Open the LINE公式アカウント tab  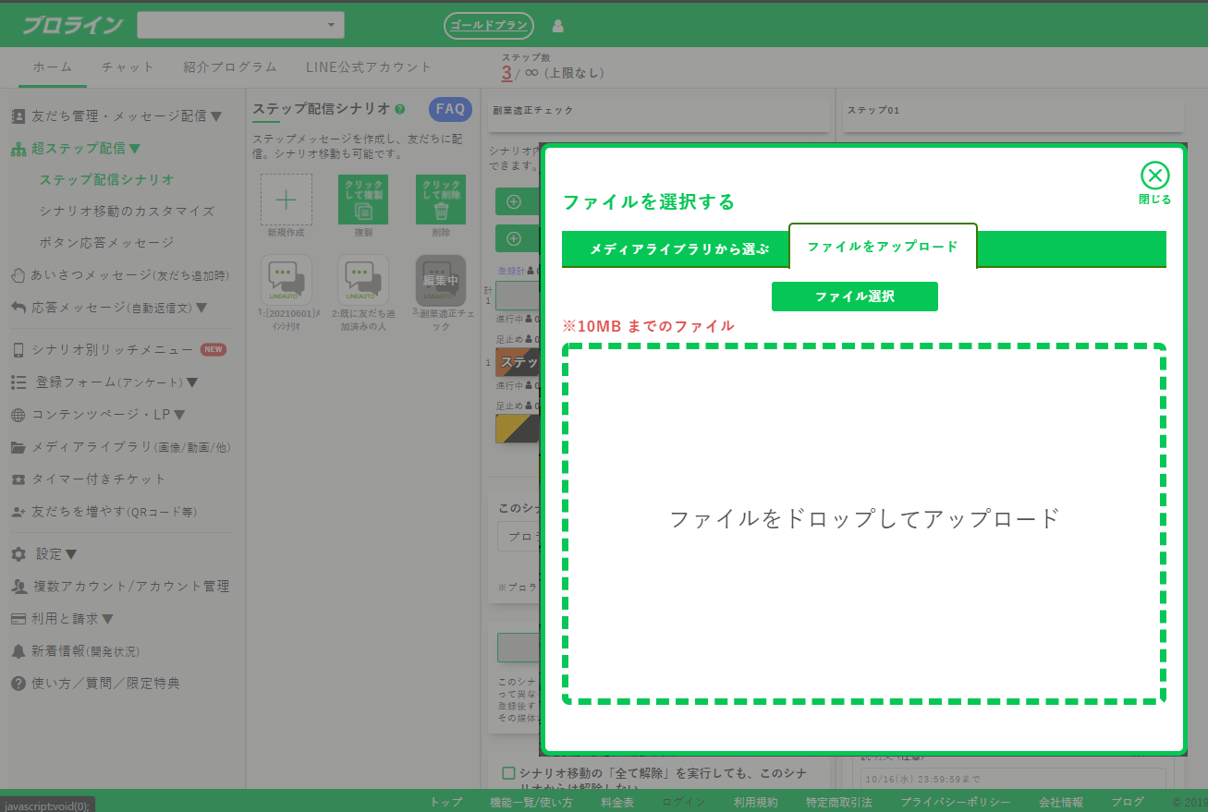[369, 67]
